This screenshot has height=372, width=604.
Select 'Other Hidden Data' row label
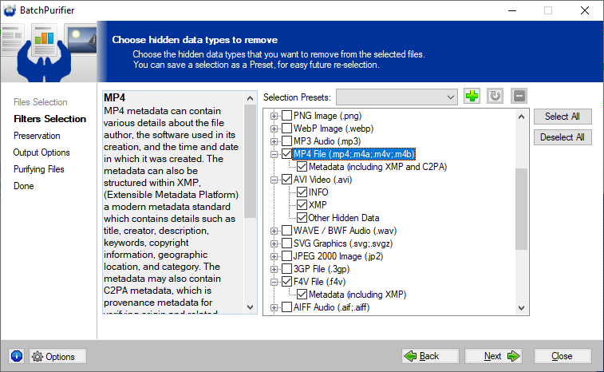pyautogui.click(x=344, y=217)
